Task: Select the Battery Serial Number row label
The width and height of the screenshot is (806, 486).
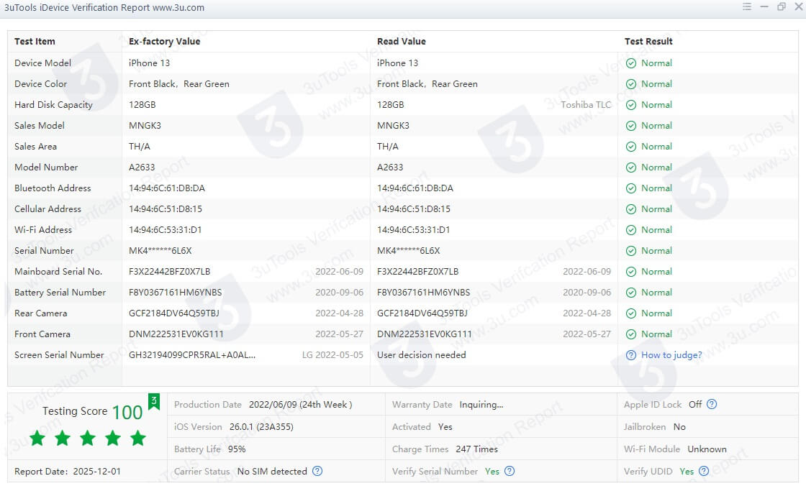Action: coord(60,293)
